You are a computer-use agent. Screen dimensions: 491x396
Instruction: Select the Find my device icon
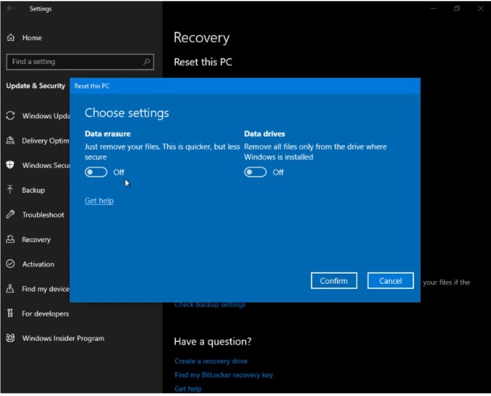[x=10, y=289]
